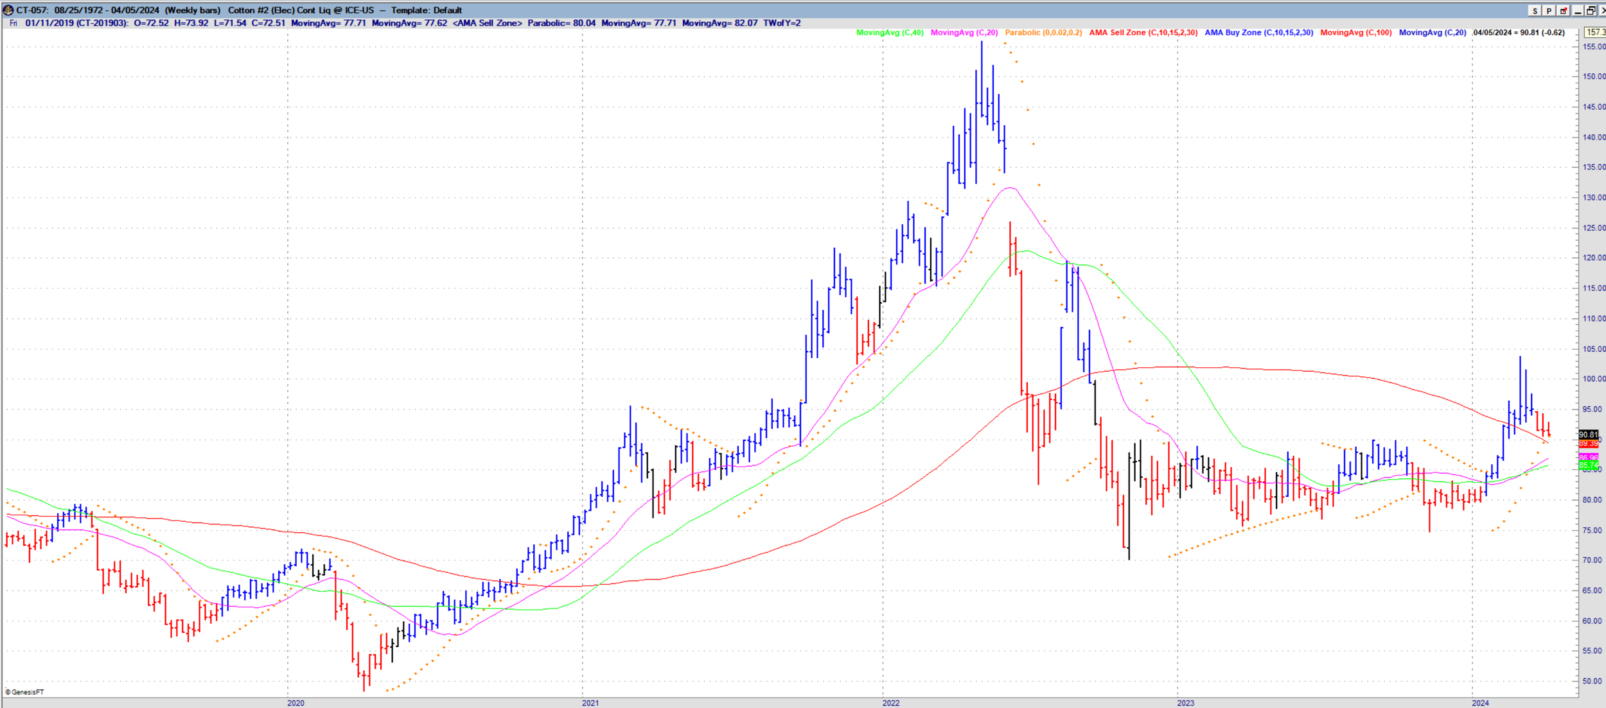The height and width of the screenshot is (708, 1606).
Task: Click the P button in title bar
Action: point(1549,11)
